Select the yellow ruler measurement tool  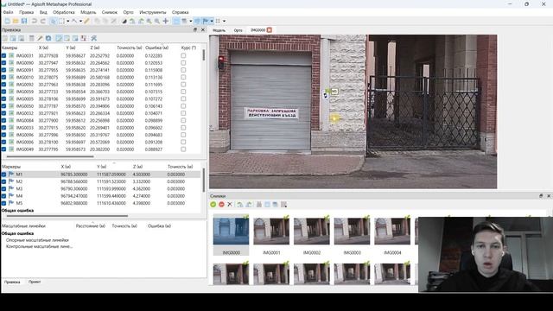click(x=86, y=21)
